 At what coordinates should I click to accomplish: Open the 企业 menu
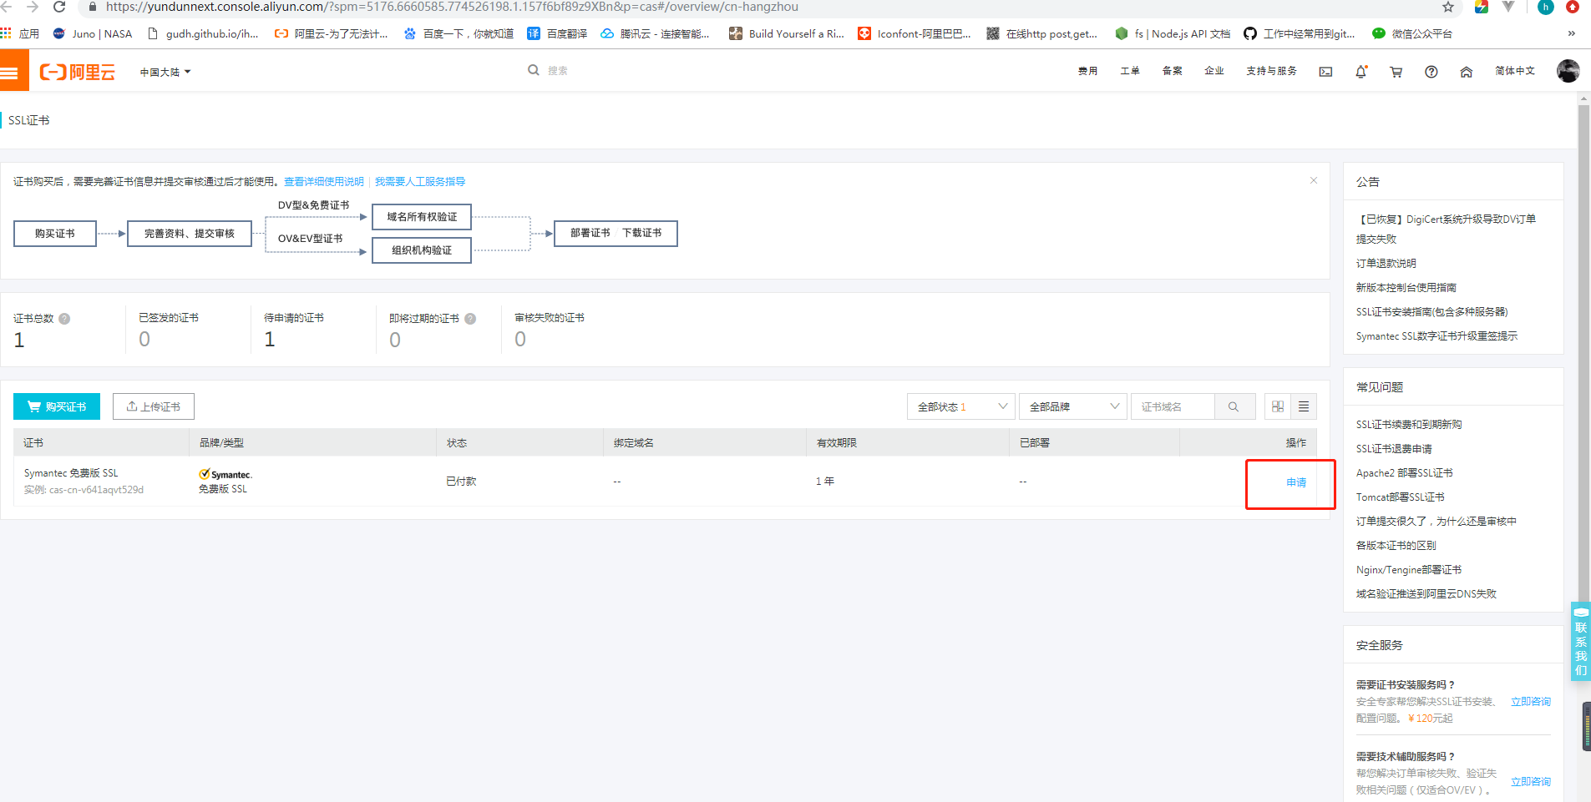1214,71
